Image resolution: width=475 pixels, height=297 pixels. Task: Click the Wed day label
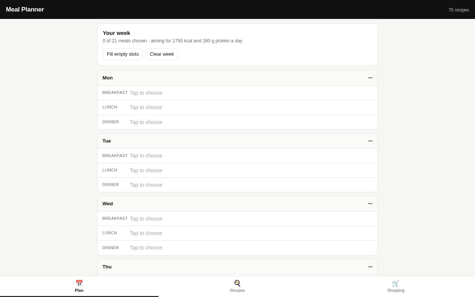coord(108,204)
